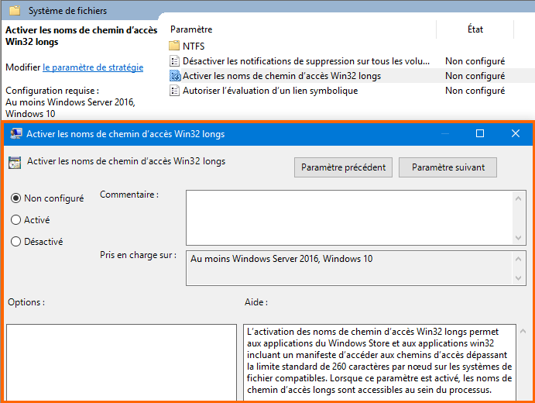The width and height of the screenshot is (535, 403).
Task: Close the policy settings dialog
Action: pos(516,134)
